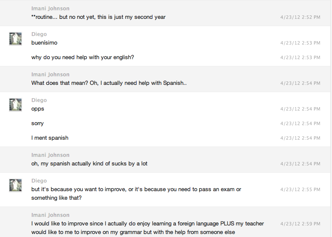Click the "sorry" message from Diego
Screen dimensions: 332x237
tap(37, 123)
